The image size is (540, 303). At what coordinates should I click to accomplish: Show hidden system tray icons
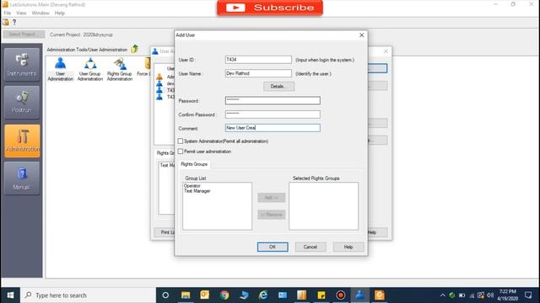[x=442, y=295]
